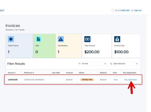Screen dimensions: 151x112
Task: Click the $100.00 balance cell
Action: pos(103,80)
